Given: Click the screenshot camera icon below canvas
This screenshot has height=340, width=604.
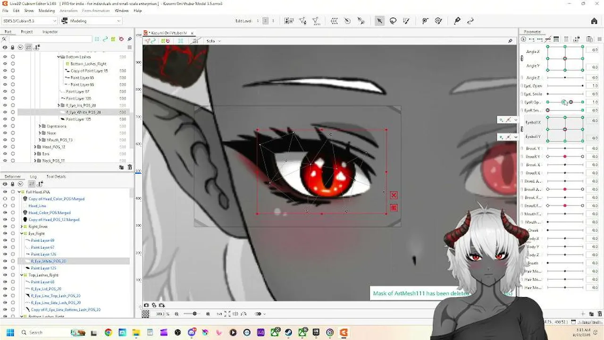Looking at the screenshot, I should [x=146, y=306].
